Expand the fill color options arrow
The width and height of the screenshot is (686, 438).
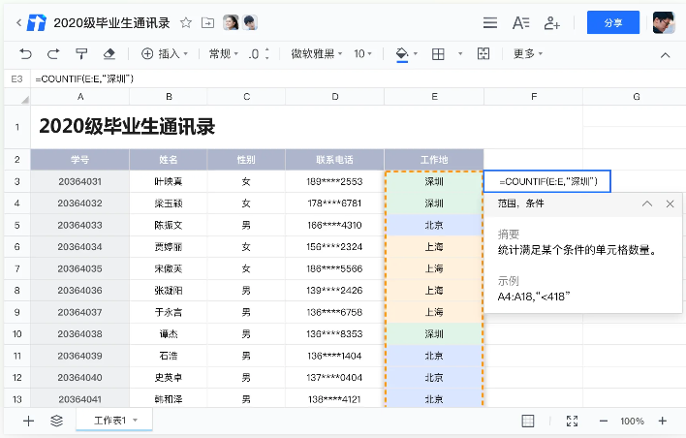point(416,54)
